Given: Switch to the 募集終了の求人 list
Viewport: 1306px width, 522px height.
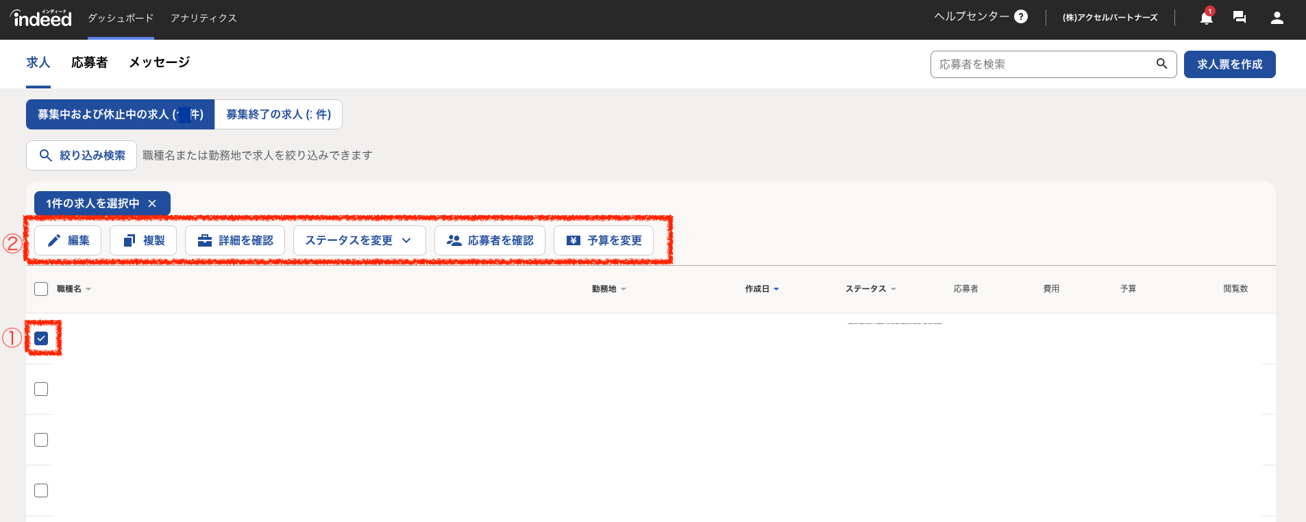Looking at the screenshot, I should click(x=278, y=114).
